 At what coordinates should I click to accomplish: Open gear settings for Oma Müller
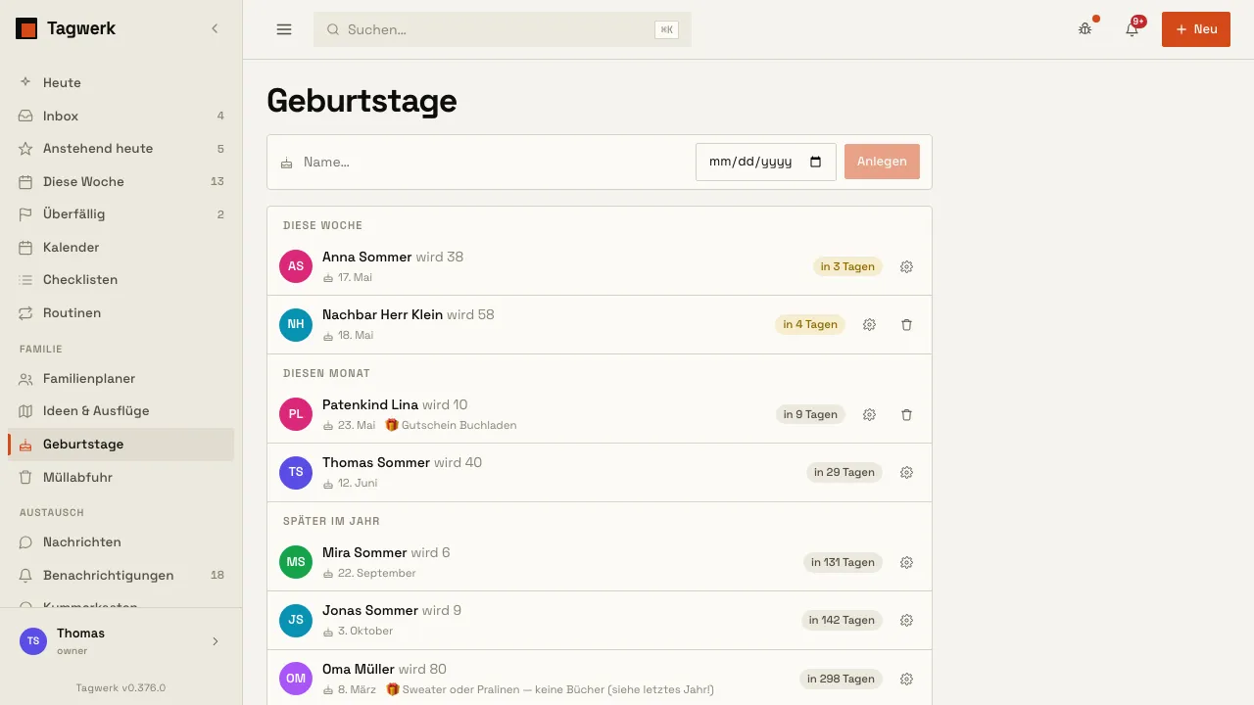coord(906,679)
